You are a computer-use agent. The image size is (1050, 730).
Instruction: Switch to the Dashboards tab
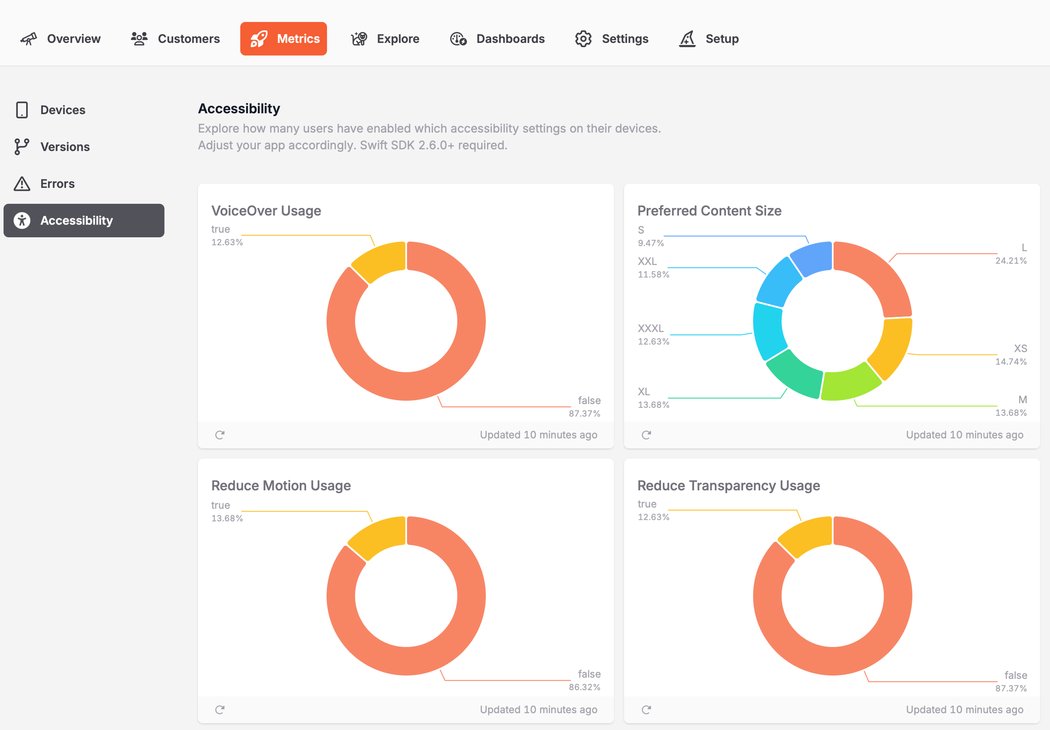pyautogui.click(x=510, y=39)
